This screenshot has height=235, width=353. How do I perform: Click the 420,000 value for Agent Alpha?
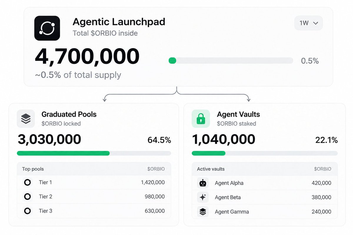321,183
